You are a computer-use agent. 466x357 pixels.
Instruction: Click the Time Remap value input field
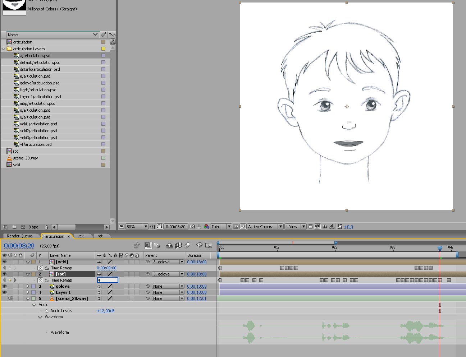tap(108, 280)
